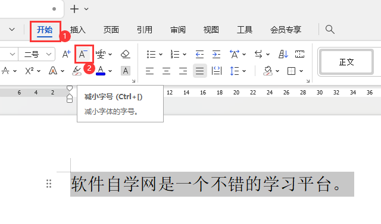Switch to the 开始 tab
381x224 pixels.
coord(45,30)
